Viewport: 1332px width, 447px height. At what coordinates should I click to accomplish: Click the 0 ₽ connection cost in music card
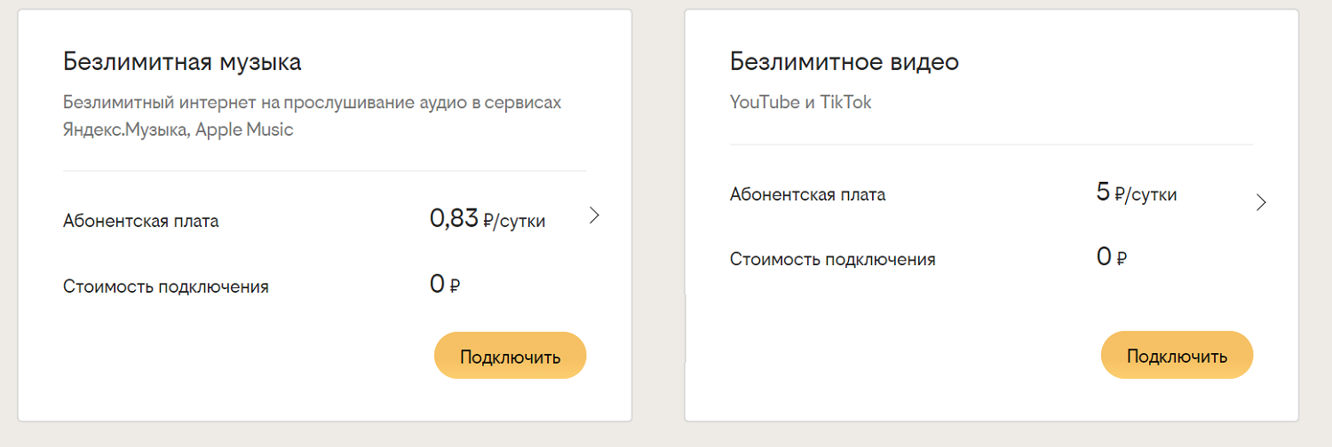(x=445, y=285)
